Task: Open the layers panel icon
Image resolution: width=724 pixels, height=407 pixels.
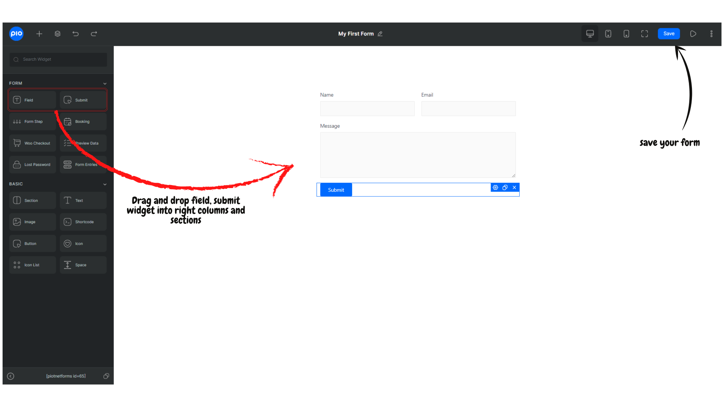Action: point(57,33)
